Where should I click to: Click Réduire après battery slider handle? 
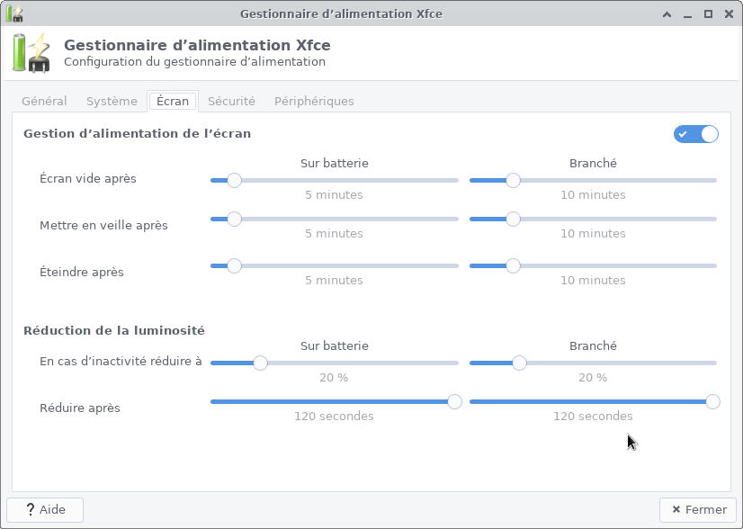pyautogui.click(x=454, y=402)
